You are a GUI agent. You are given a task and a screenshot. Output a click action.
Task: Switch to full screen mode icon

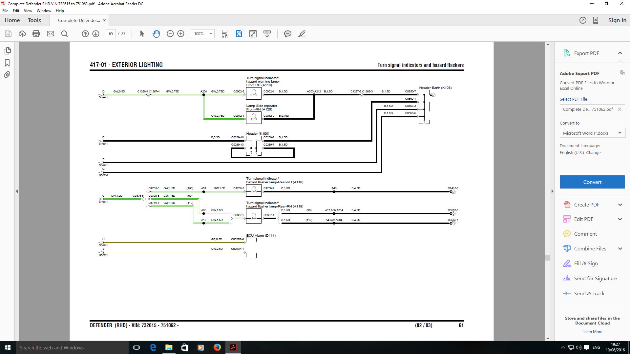[253, 34]
